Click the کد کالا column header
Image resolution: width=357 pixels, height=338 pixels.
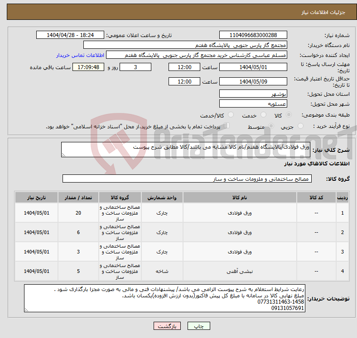click(x=316, y=197)
